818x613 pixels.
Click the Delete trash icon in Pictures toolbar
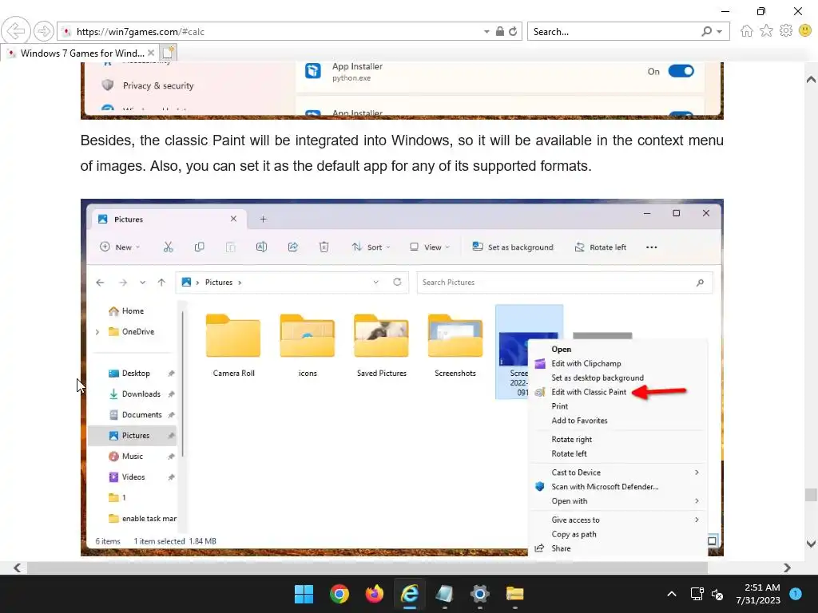pyautogui.click(x=324, y=247)
